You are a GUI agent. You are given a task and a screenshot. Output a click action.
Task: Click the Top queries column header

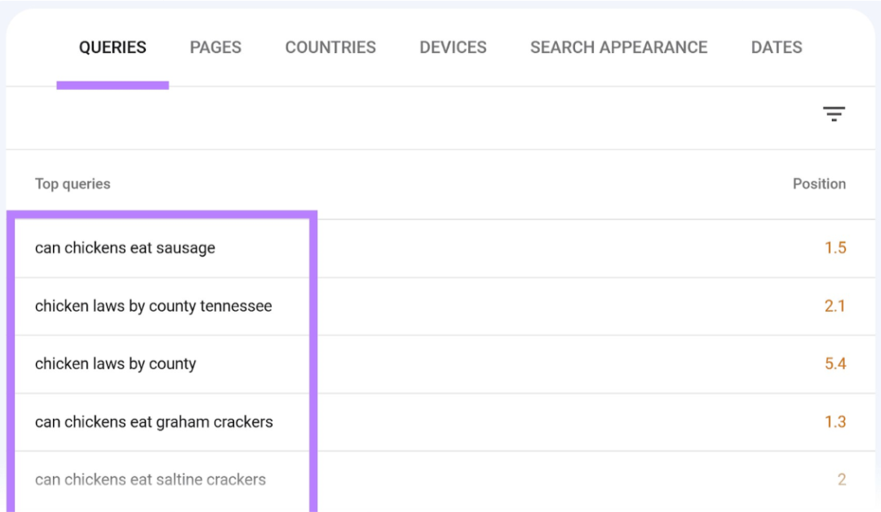[x=73, y=184]
